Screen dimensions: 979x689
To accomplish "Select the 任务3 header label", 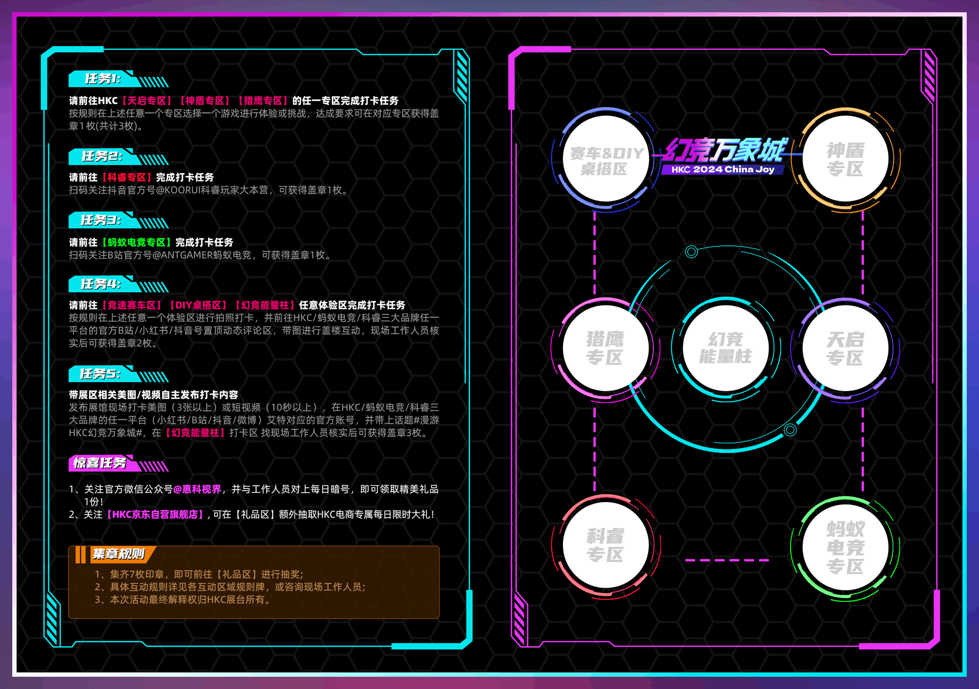I will click(101, 220).
